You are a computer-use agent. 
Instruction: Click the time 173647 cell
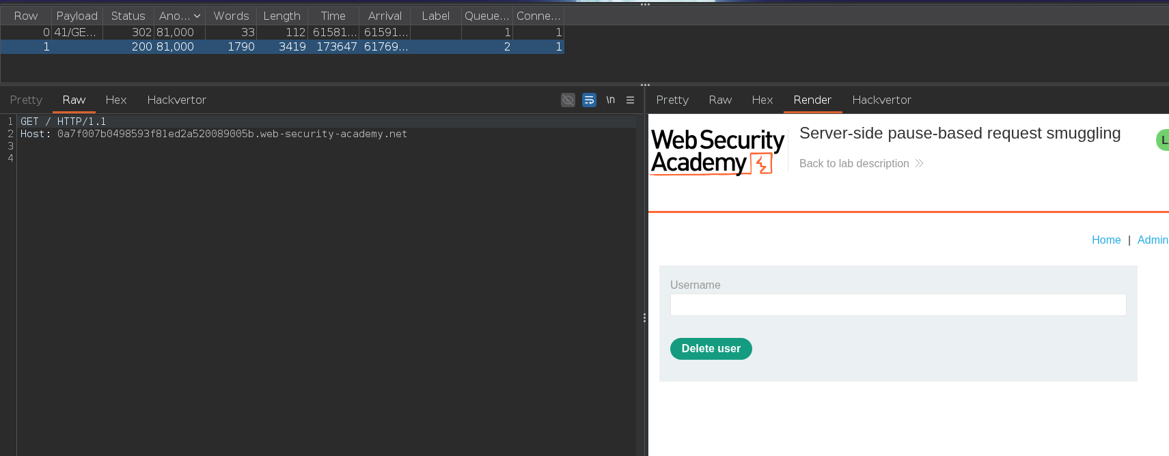[333, 46]
